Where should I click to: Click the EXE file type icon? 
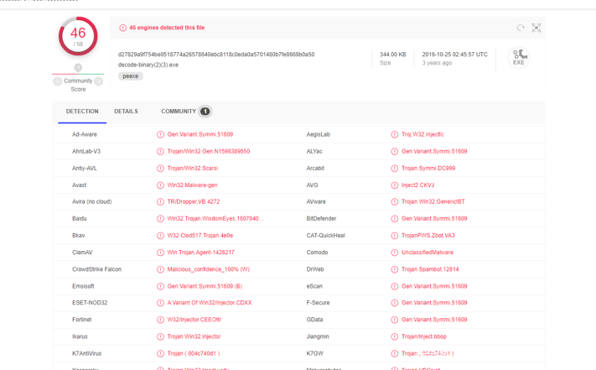pyautogui.click(x=519, y=58)
